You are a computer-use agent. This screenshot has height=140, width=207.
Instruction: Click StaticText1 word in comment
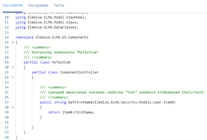click(x=193, y=92)
